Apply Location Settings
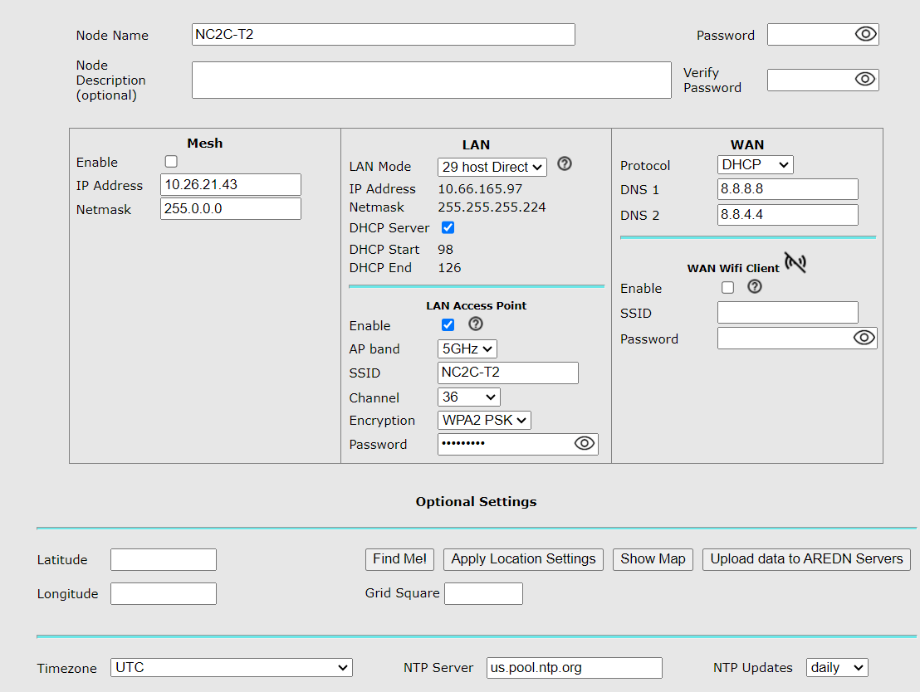 (523, 559)
